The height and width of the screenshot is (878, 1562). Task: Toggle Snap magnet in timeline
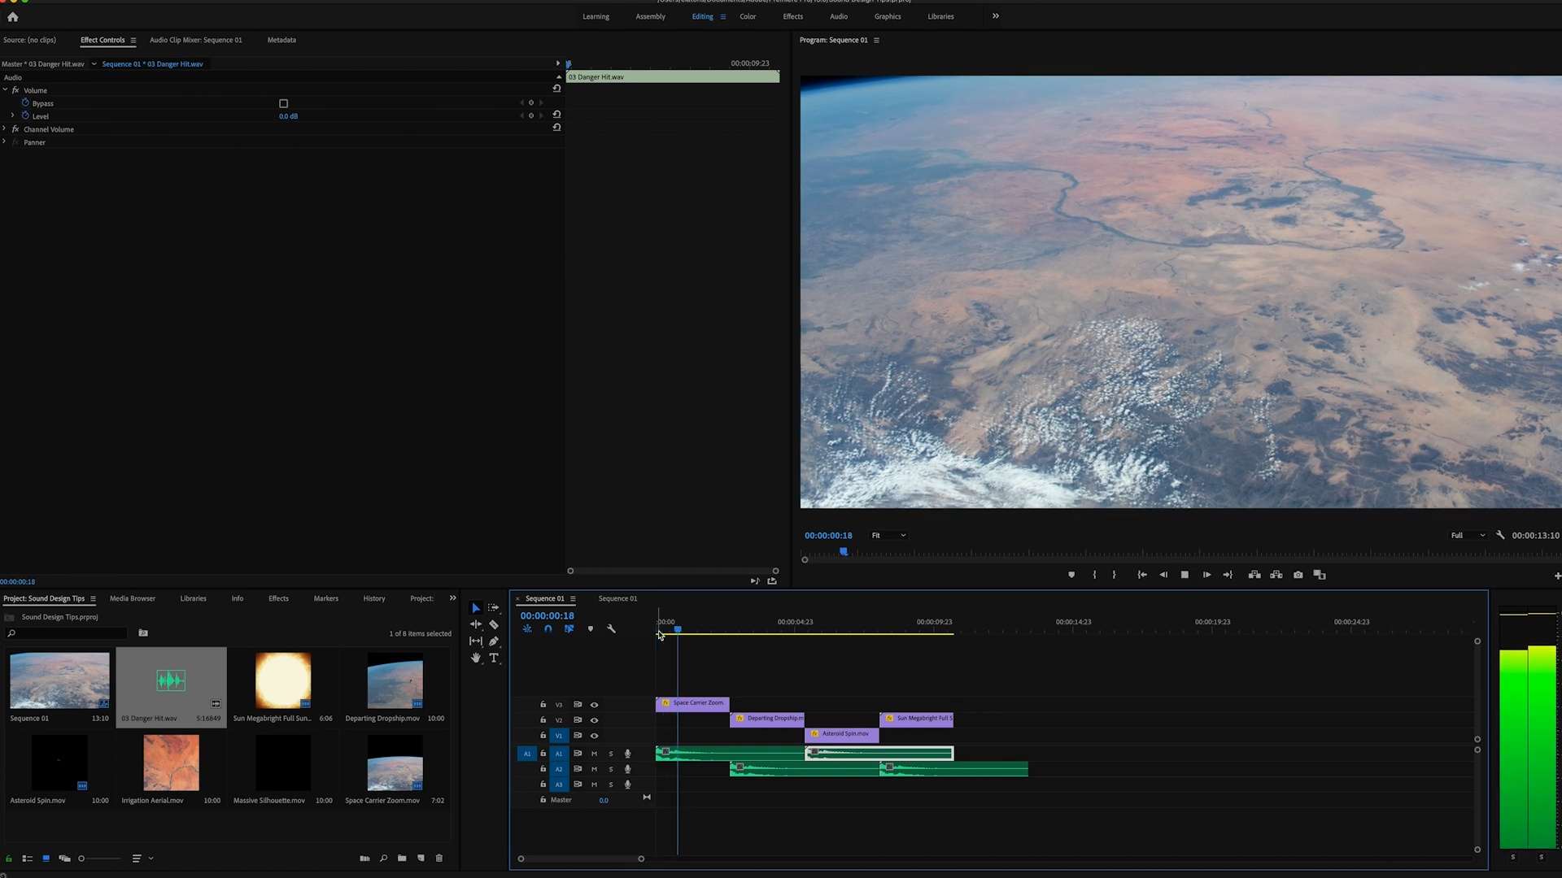(548, 628)
